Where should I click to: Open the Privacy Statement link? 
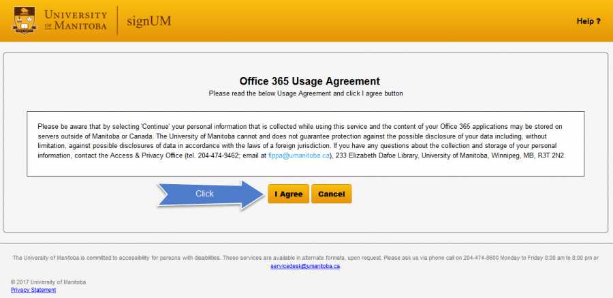coord(33,290)
